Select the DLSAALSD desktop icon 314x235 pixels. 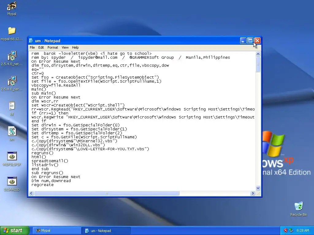12,184
